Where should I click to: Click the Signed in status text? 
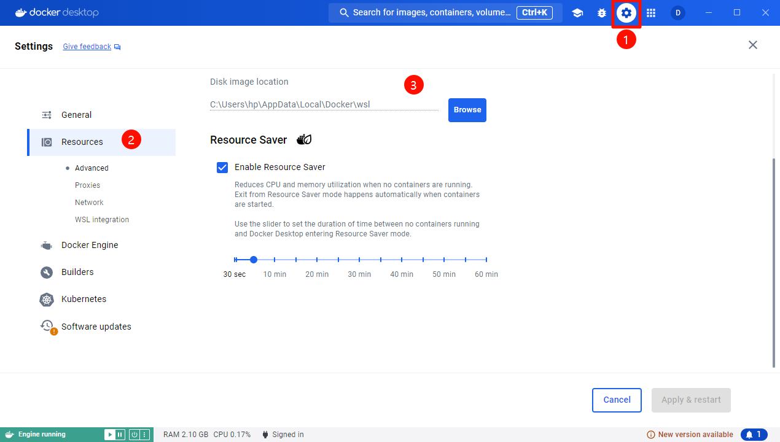point(288,435)
